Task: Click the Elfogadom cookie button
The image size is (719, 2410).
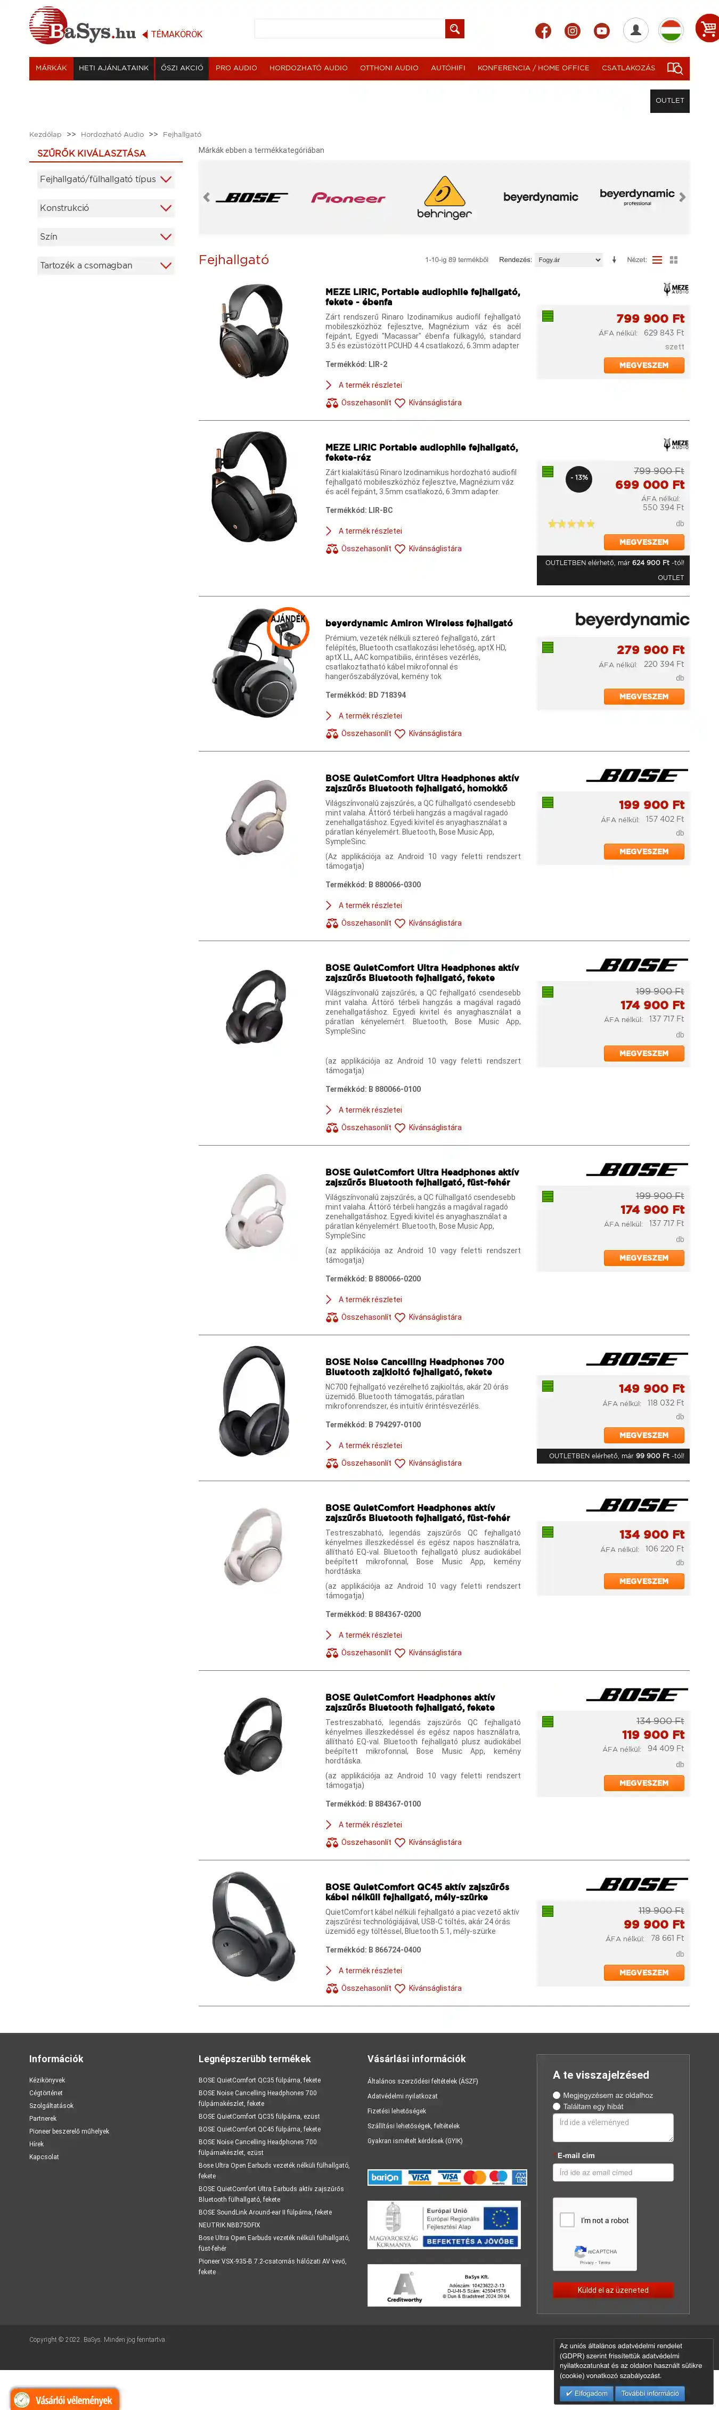Action: pyautogui.click(x=586, y=2392)
